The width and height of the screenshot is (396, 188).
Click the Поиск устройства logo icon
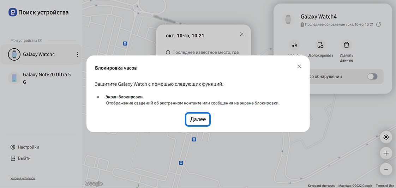tap(13, 12)
